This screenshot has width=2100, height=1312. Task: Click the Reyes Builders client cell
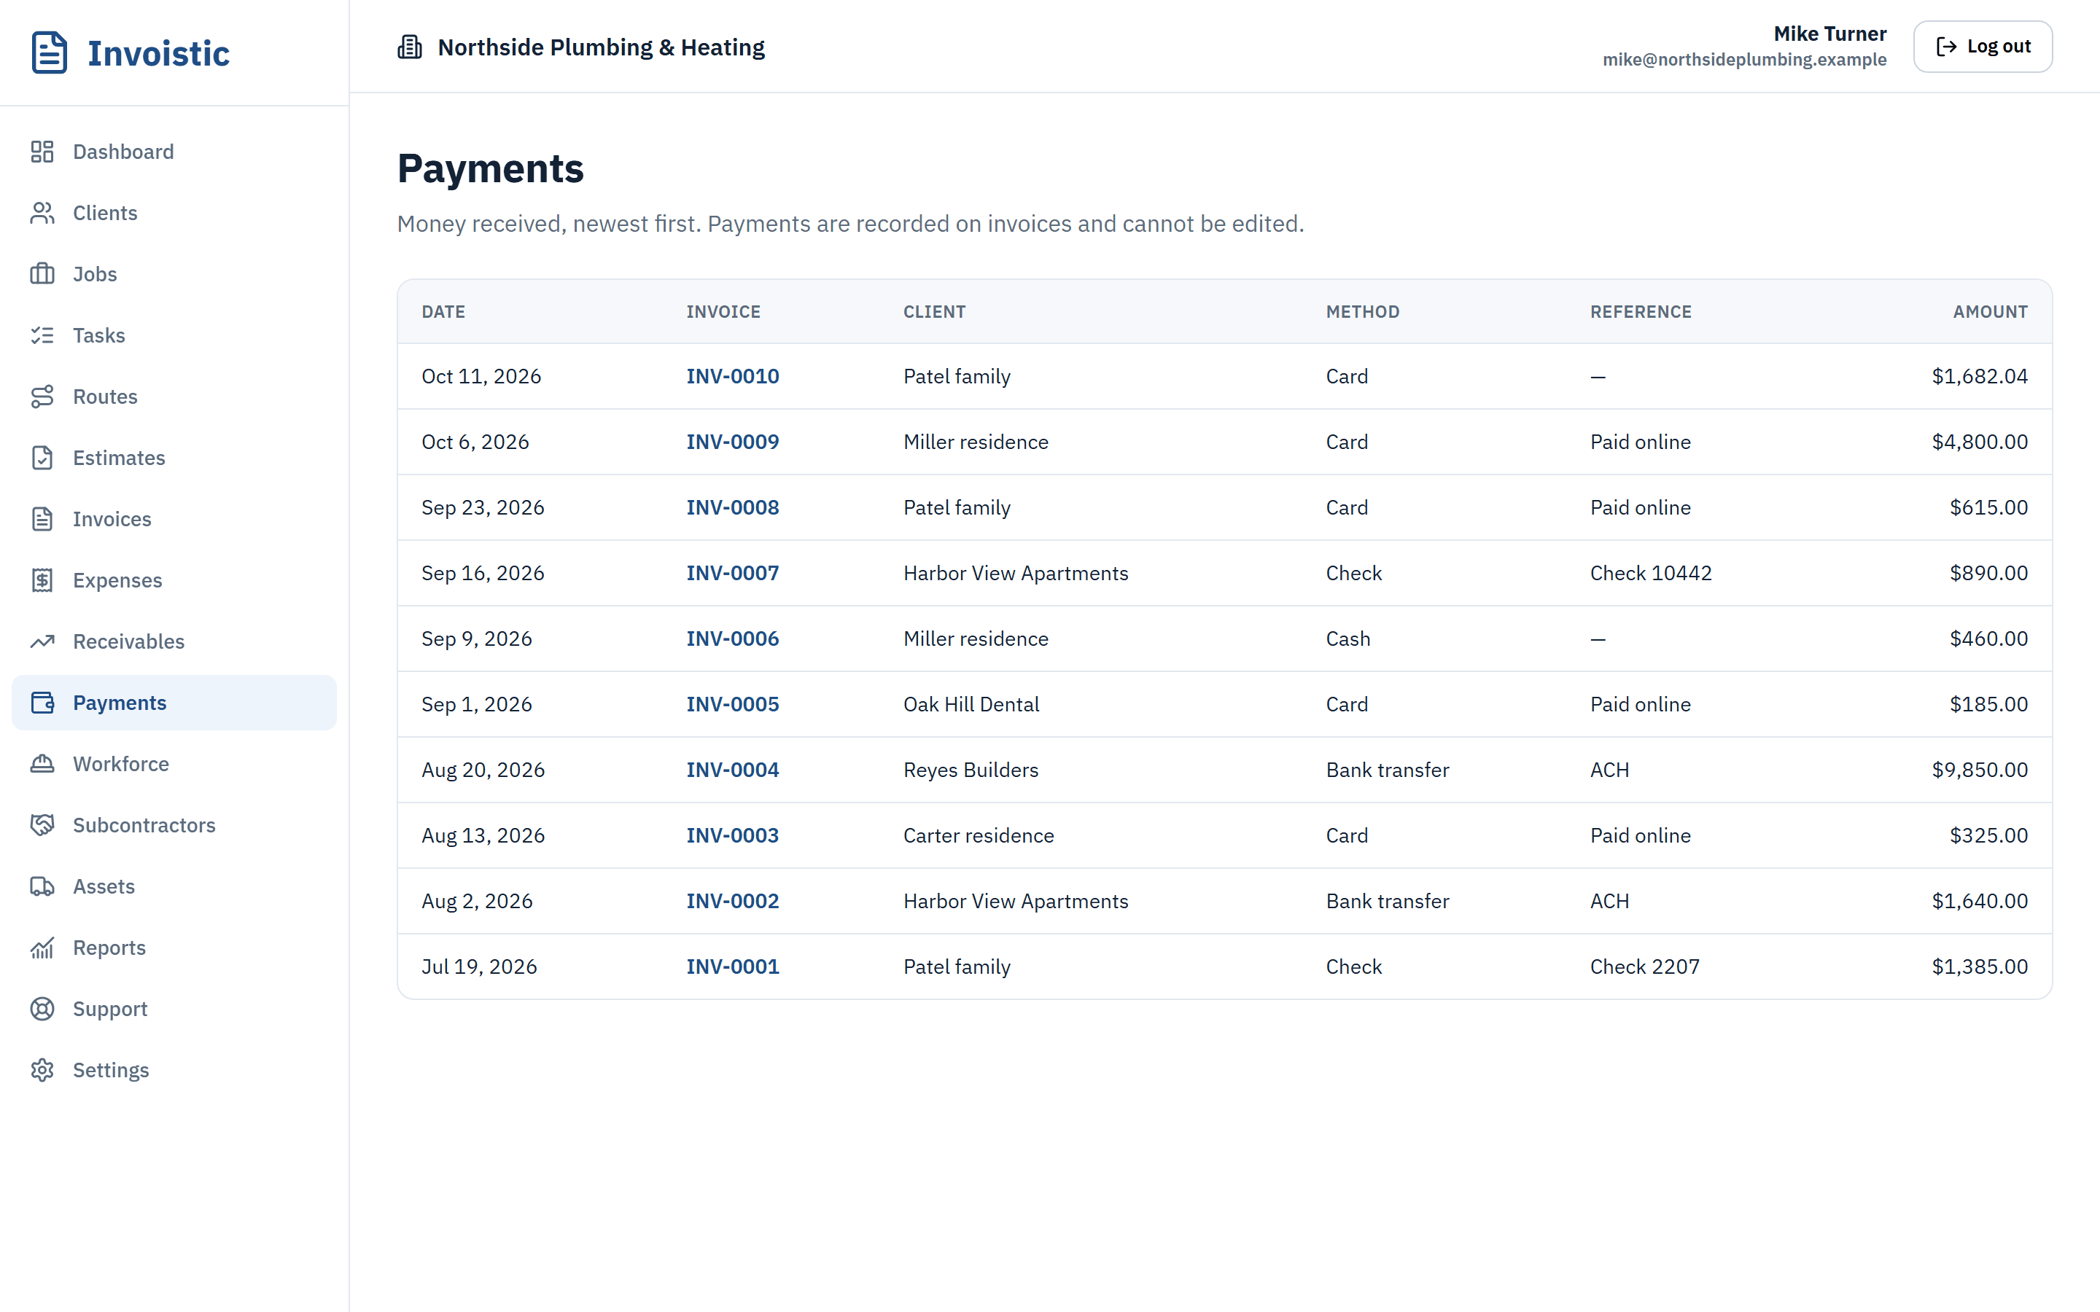coord(971,770)
